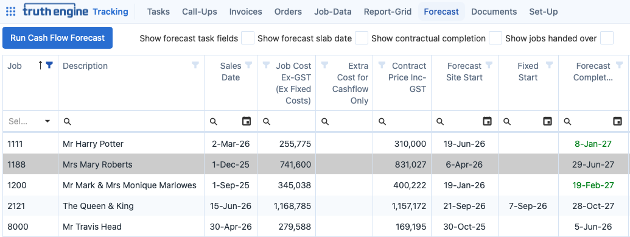Image resolution: width=630 pixels, height=237 pixels.
Task: Enable Show contractual completion checkbox
Action: click(x=495, y=38)
